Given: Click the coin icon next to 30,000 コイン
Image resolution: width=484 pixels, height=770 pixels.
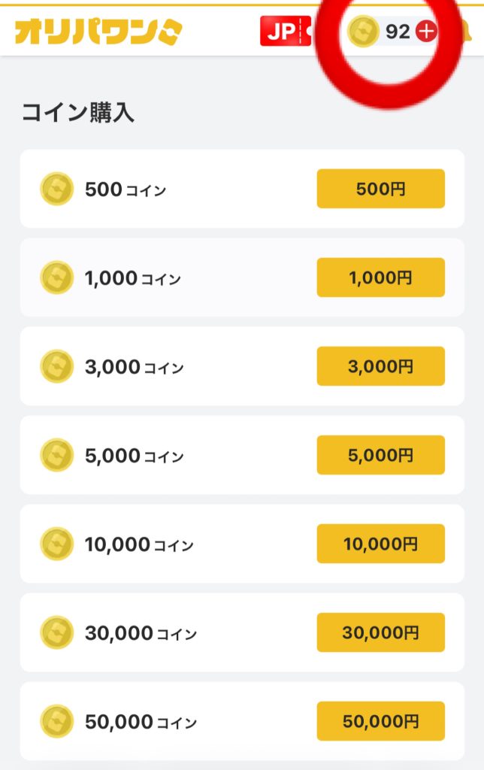Looking at the screenshot, I should pyautogui.click(x=56, y=632).
